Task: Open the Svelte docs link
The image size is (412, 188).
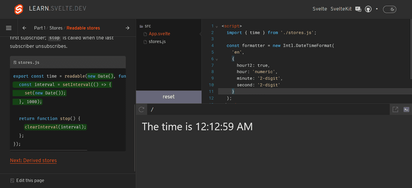Action: click(320, 9)
